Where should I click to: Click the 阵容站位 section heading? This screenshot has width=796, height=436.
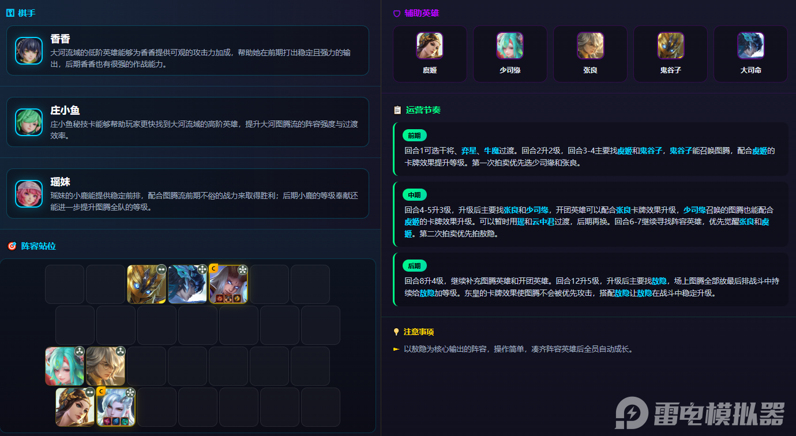(x=39, y=246)
